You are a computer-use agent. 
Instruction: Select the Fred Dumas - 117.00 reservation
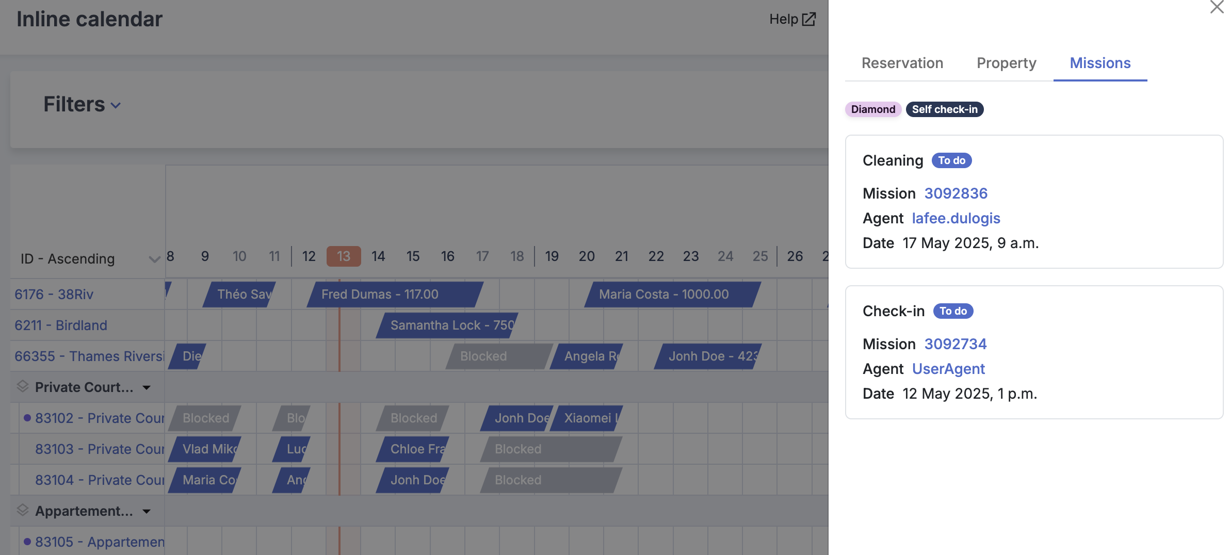point(395,295)
